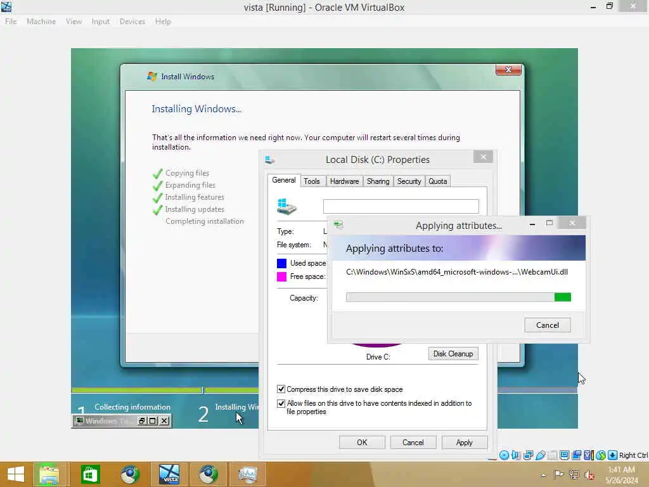Open the Devices menu
Image resolution: width=649 pixels, height=487 pixels.
pyautogui.click(x=132, y=22)
